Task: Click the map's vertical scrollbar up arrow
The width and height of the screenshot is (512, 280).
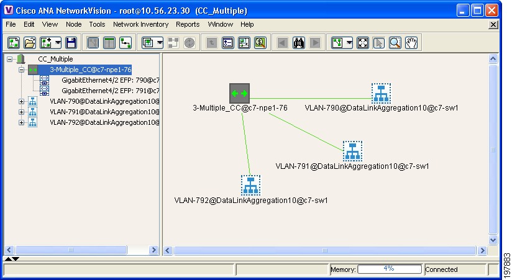Action: 493,59
